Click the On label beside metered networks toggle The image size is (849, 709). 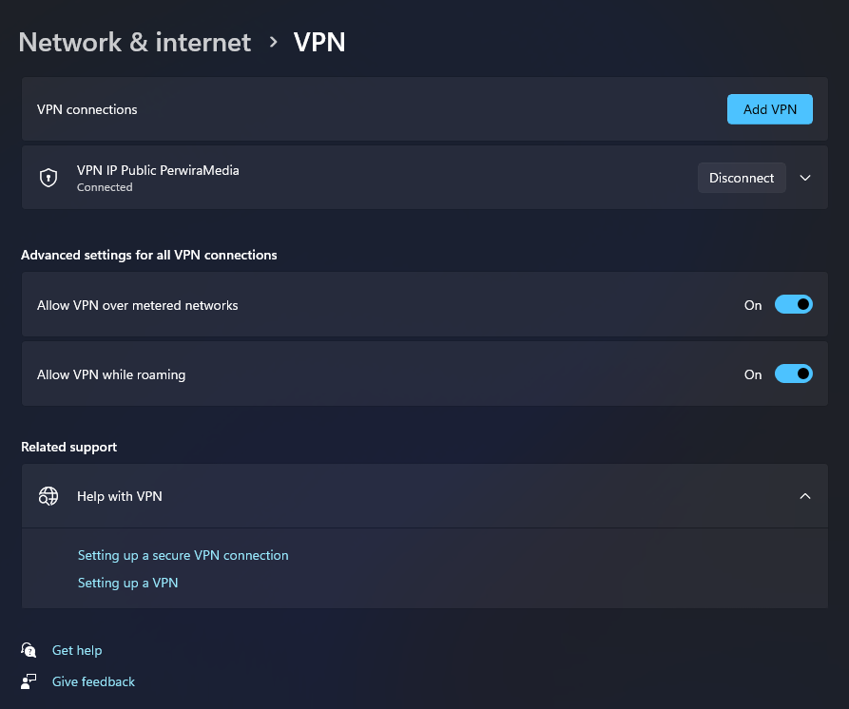coord(752,305)
